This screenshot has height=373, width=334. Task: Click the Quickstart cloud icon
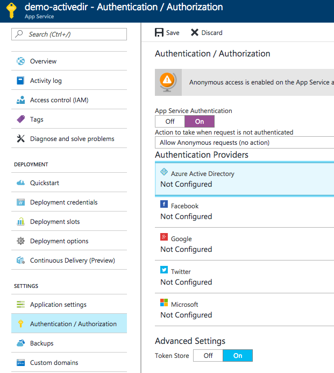click(x=20, y=182)
